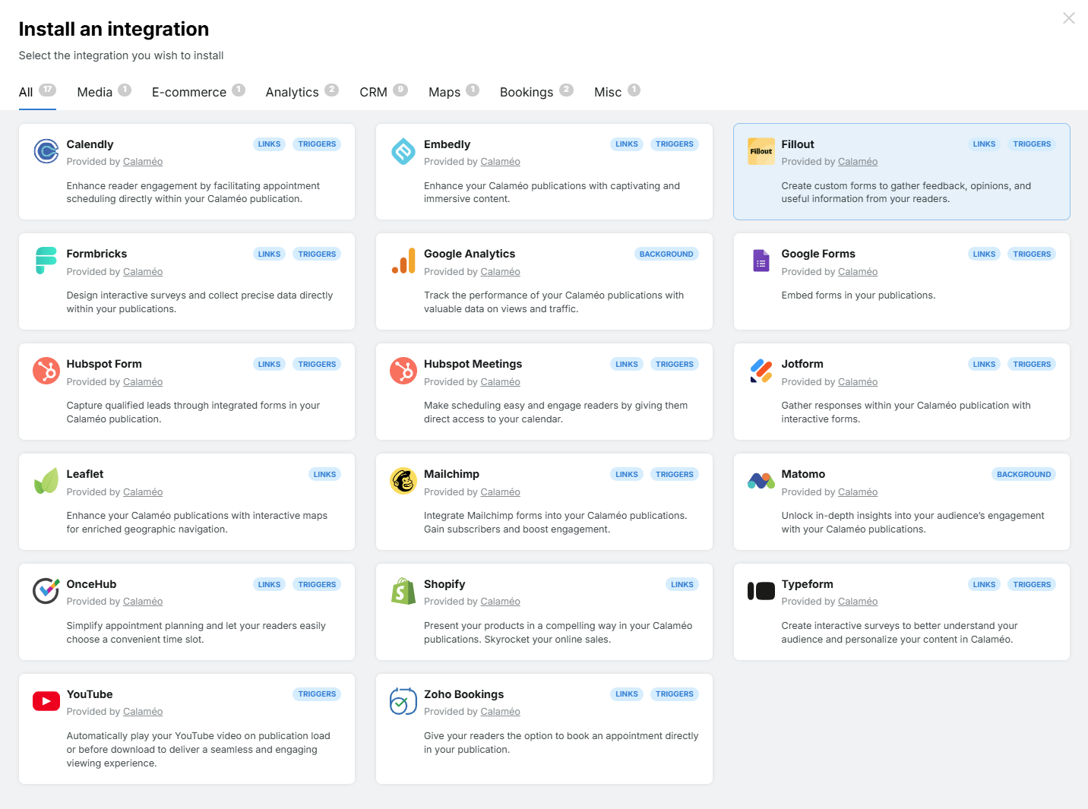Click the Shopify bag icon

point(403,590)
